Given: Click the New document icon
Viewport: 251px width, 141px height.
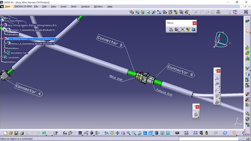Looking at the screenshot, I should coord(6,133).
